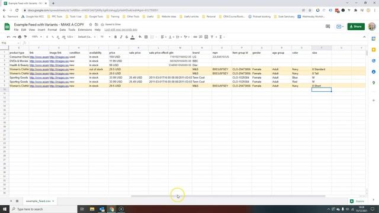This screenshot has height=213, width=379.
Task: Open the File menu
Action: tap(16, 30)
